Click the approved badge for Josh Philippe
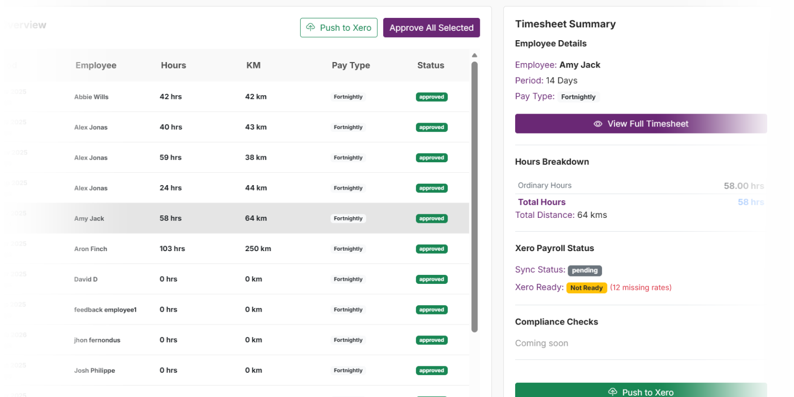Image resolution: width=794 pixels, height=397 pixels. pyautogui.click(x=432, y=371)
